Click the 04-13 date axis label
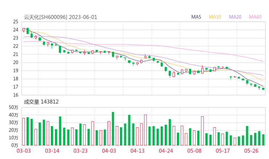The height and width of the screenshot is (159, 269). [x=137, y=151]
